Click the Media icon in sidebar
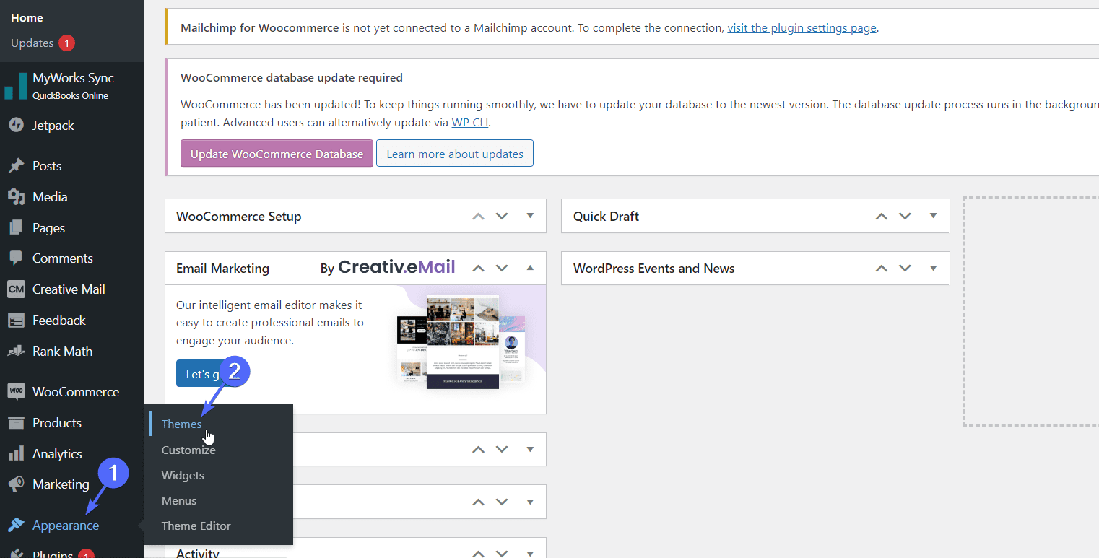 pyautogui.click(x=16, y=197)
